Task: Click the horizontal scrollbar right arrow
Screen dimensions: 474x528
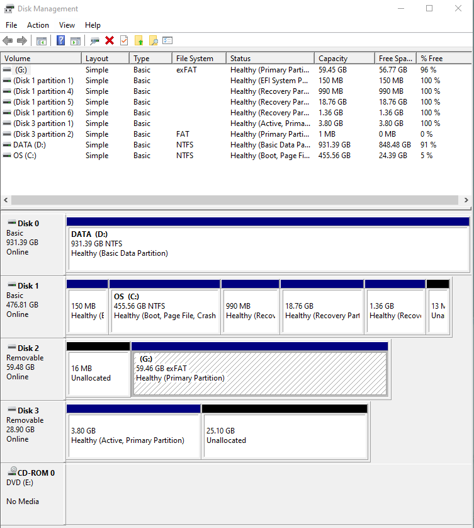Action: pos(466,200)
